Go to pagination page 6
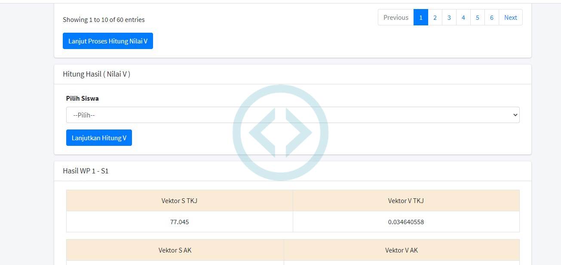 pos(491,17)
